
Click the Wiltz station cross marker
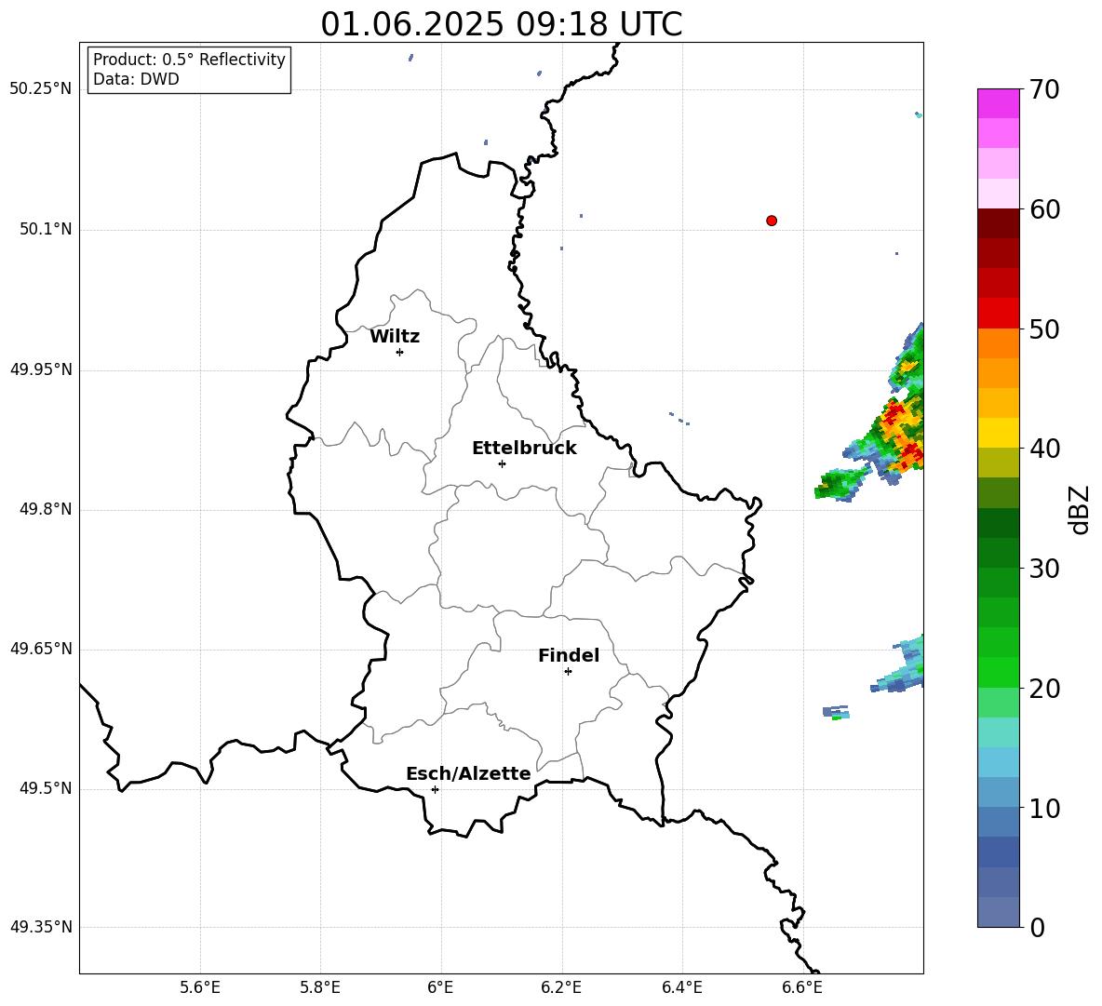click(x=400, y=352)
